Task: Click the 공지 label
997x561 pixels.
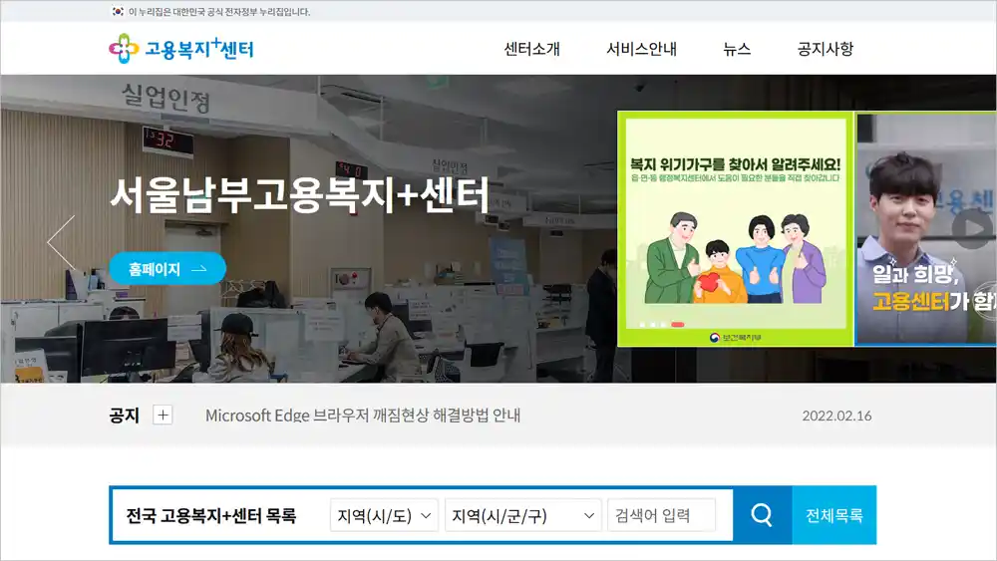Action: pyautogui.click(x=124, y=416)
